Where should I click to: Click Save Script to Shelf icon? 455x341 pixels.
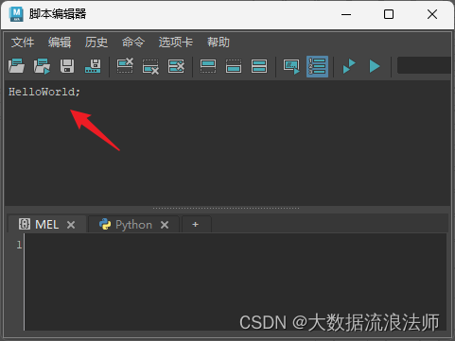click(93, 66)
